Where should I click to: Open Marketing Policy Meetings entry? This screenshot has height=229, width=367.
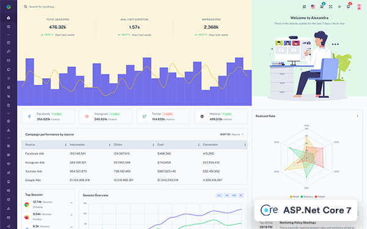click(x=298, y=223)
